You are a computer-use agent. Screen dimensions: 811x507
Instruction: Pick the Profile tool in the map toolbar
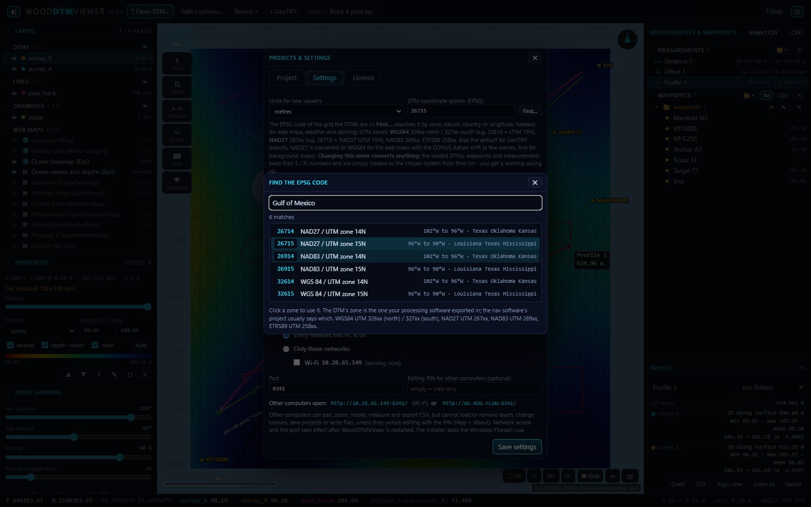click(177, 135)
